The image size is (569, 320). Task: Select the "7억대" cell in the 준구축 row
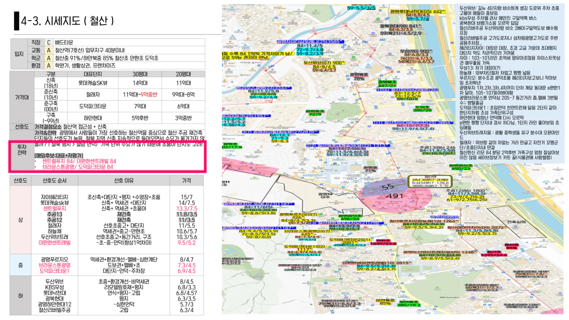point(140,106)
